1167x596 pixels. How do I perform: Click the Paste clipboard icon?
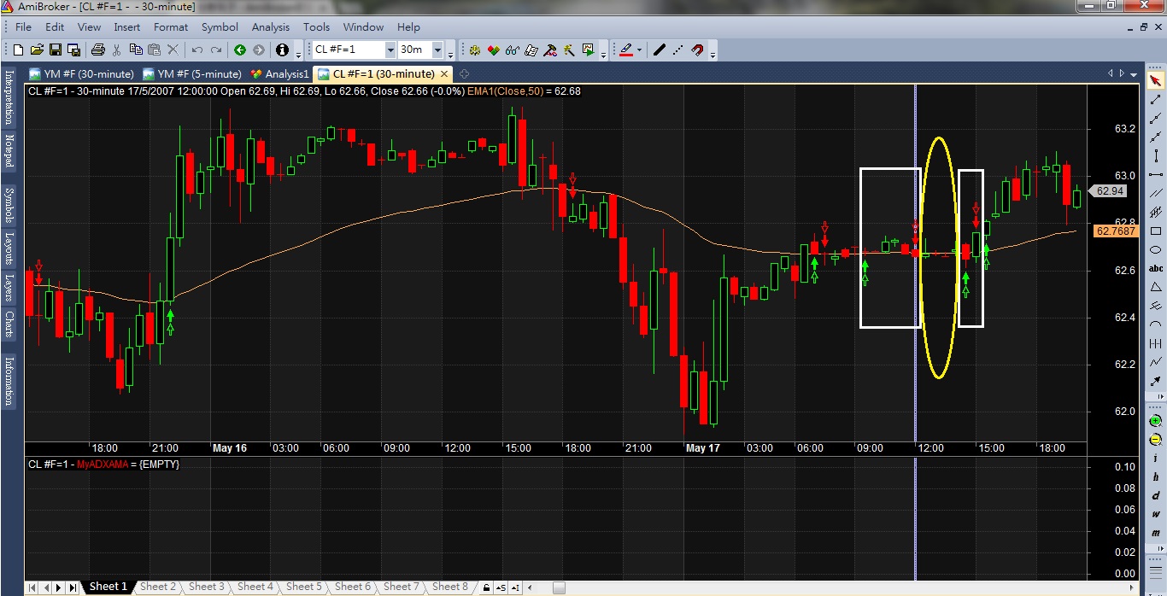[155, 50]
